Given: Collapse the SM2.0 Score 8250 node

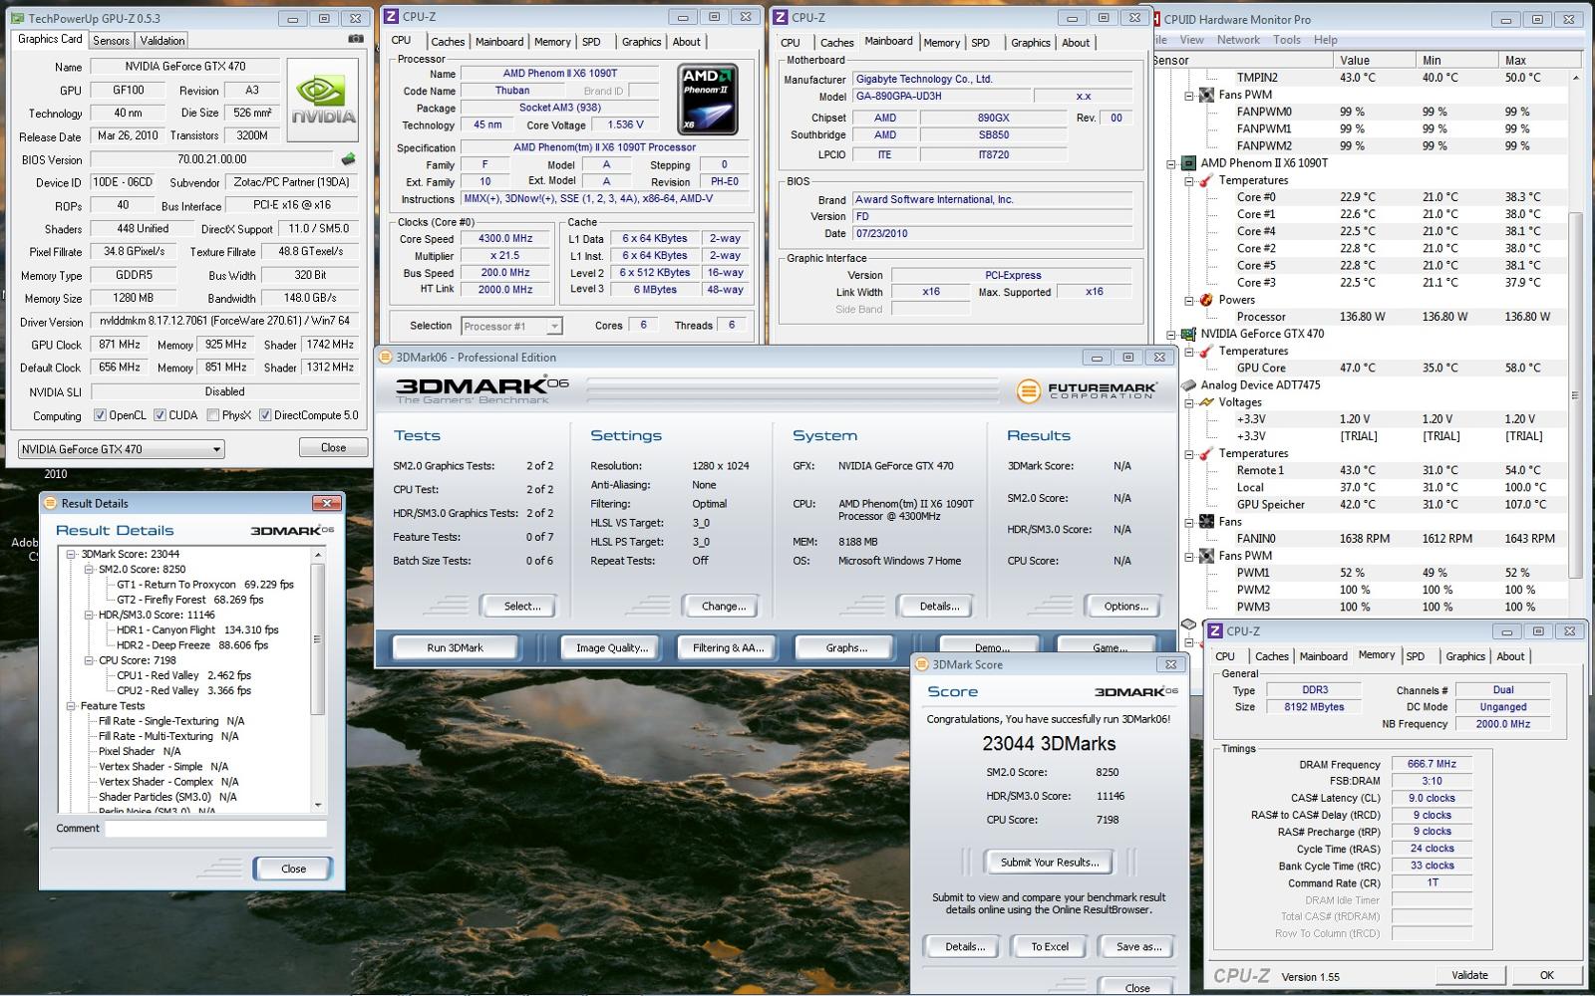Looking at the screenshot, I should click(x=90, y=569).
